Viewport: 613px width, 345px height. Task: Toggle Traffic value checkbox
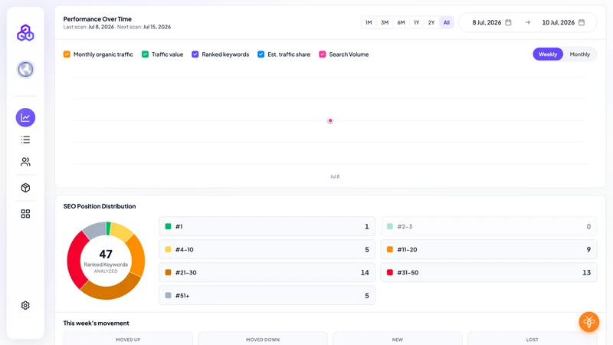145,54
